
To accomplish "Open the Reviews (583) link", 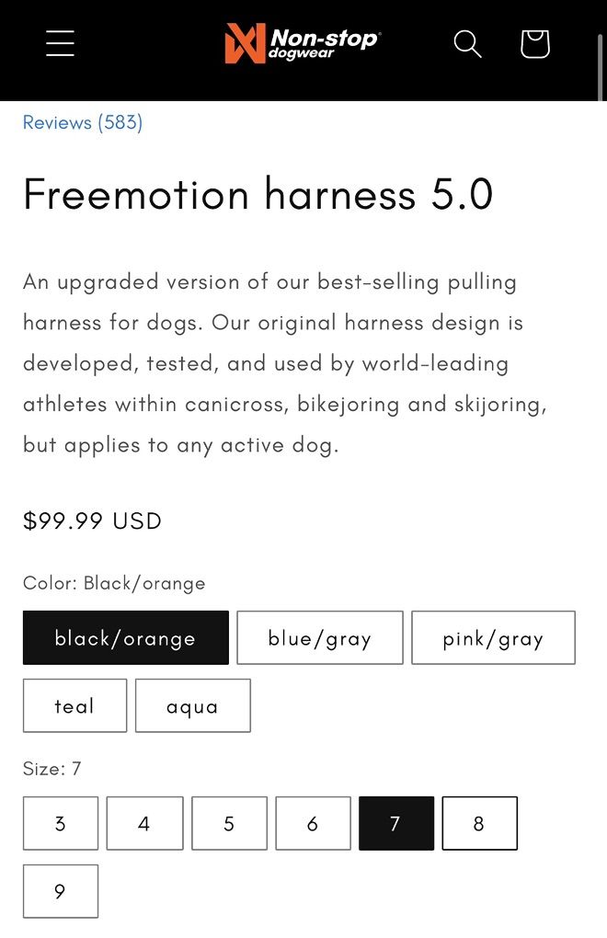I will coord(83,122).
